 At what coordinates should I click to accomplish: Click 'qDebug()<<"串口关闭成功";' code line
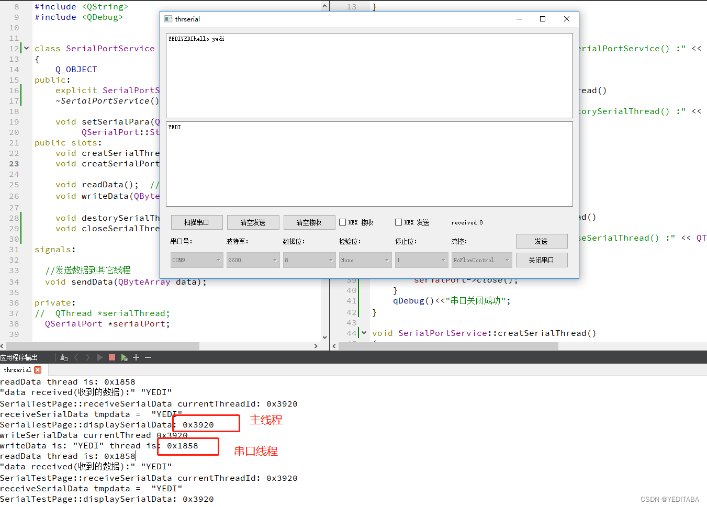pyautogui.click(x=452, y=301)
